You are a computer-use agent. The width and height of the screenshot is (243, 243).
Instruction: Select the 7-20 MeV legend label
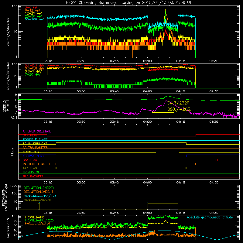(x=33, y=74)
